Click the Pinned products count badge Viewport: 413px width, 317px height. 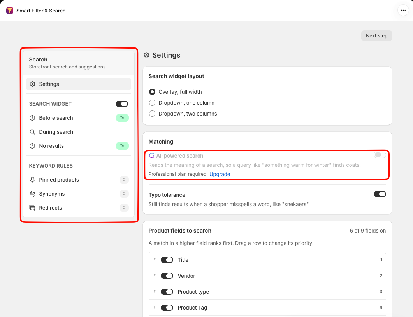pos(124,180)
